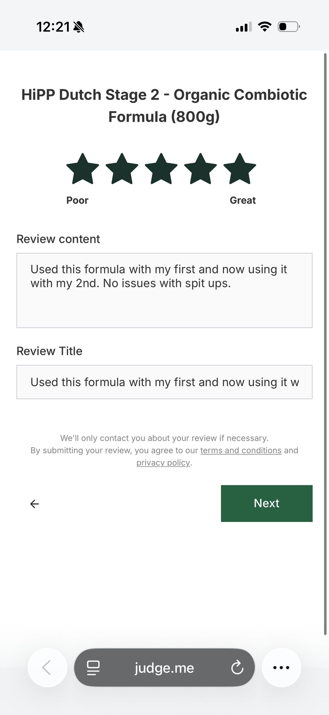The width and height of the screenshot is (329, 715).
Task: Open the page reader icon in address bar
Action: (93, 668)
